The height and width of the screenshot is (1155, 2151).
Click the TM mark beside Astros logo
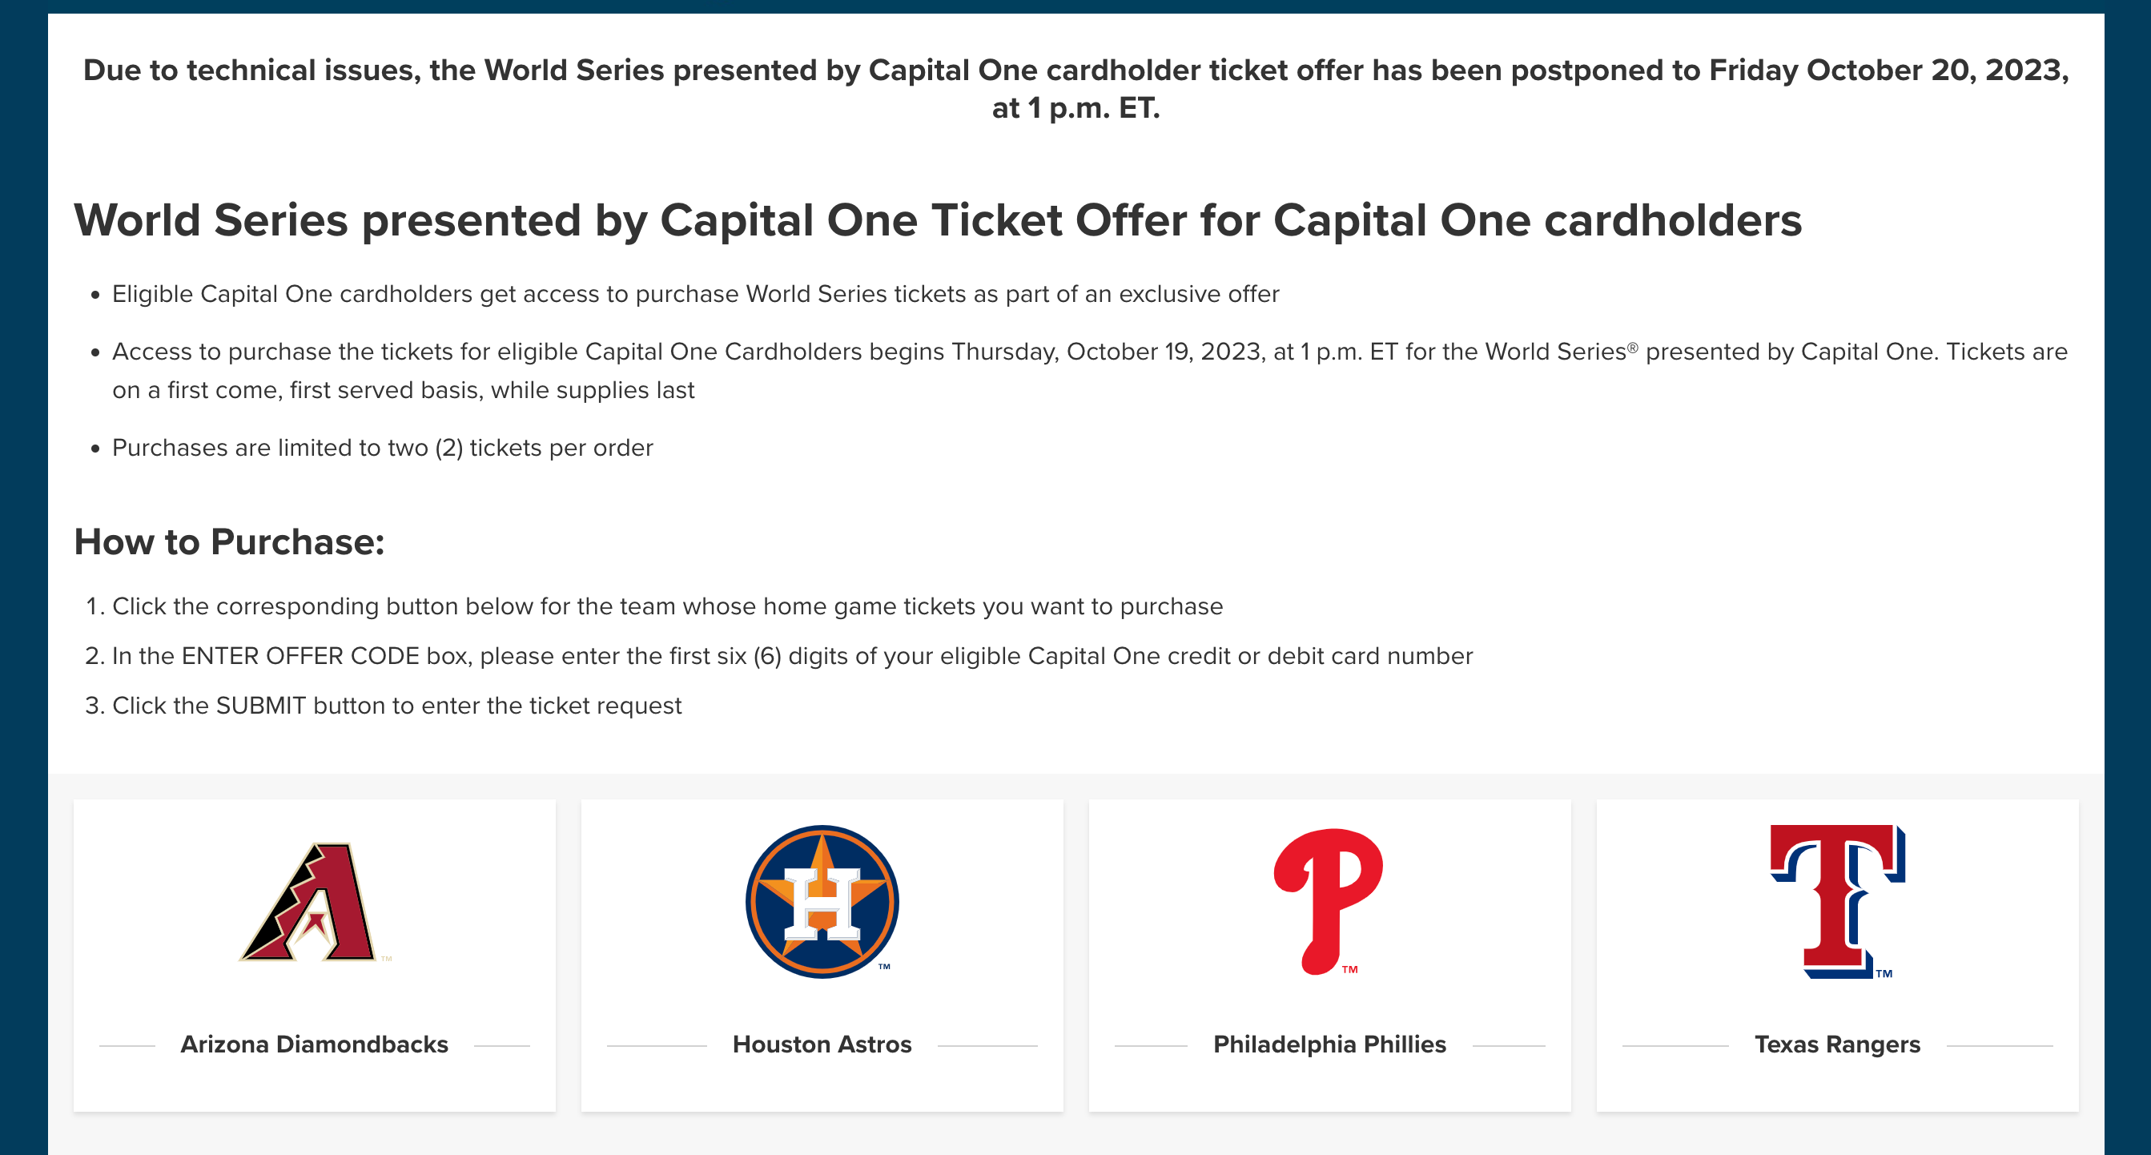click(884, 967)
